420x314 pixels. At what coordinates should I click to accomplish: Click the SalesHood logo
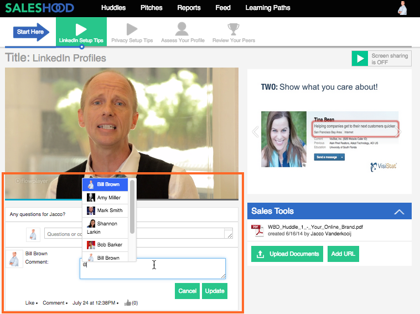(39, 8)
